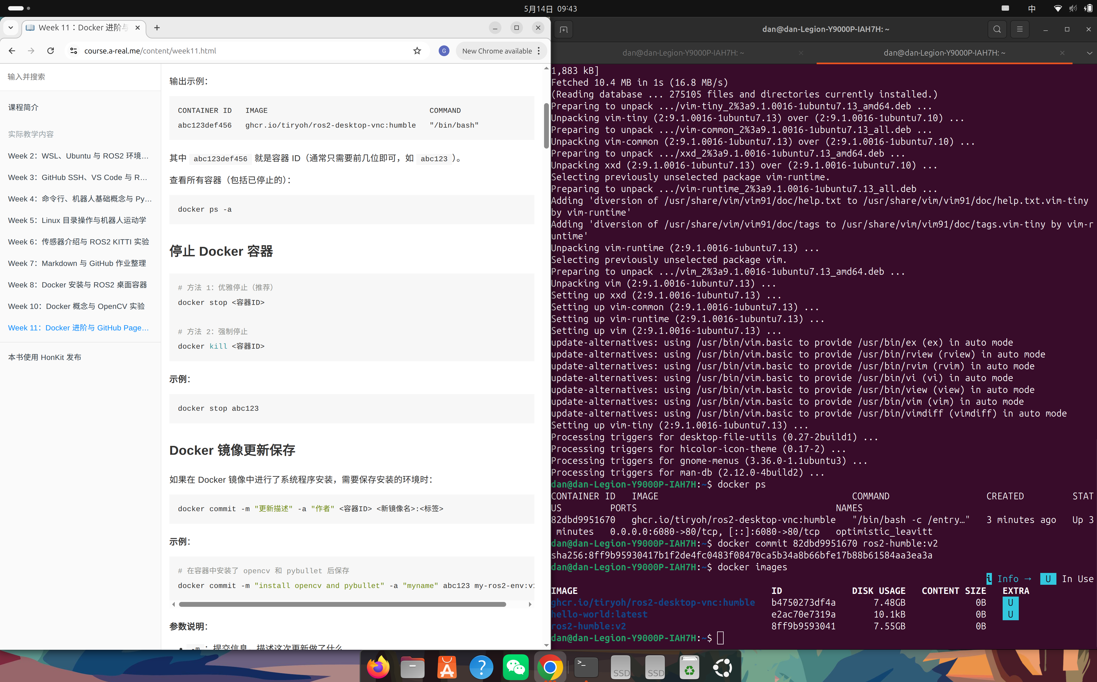View site information for course.a-real.me
This screenshot has width=1097, height=682.
(x=74, y=51)
